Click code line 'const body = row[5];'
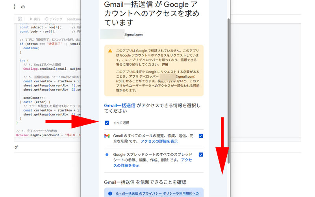The width and height of the screenshot is (315, 197). pyautogui.click(x=37, y=32)
